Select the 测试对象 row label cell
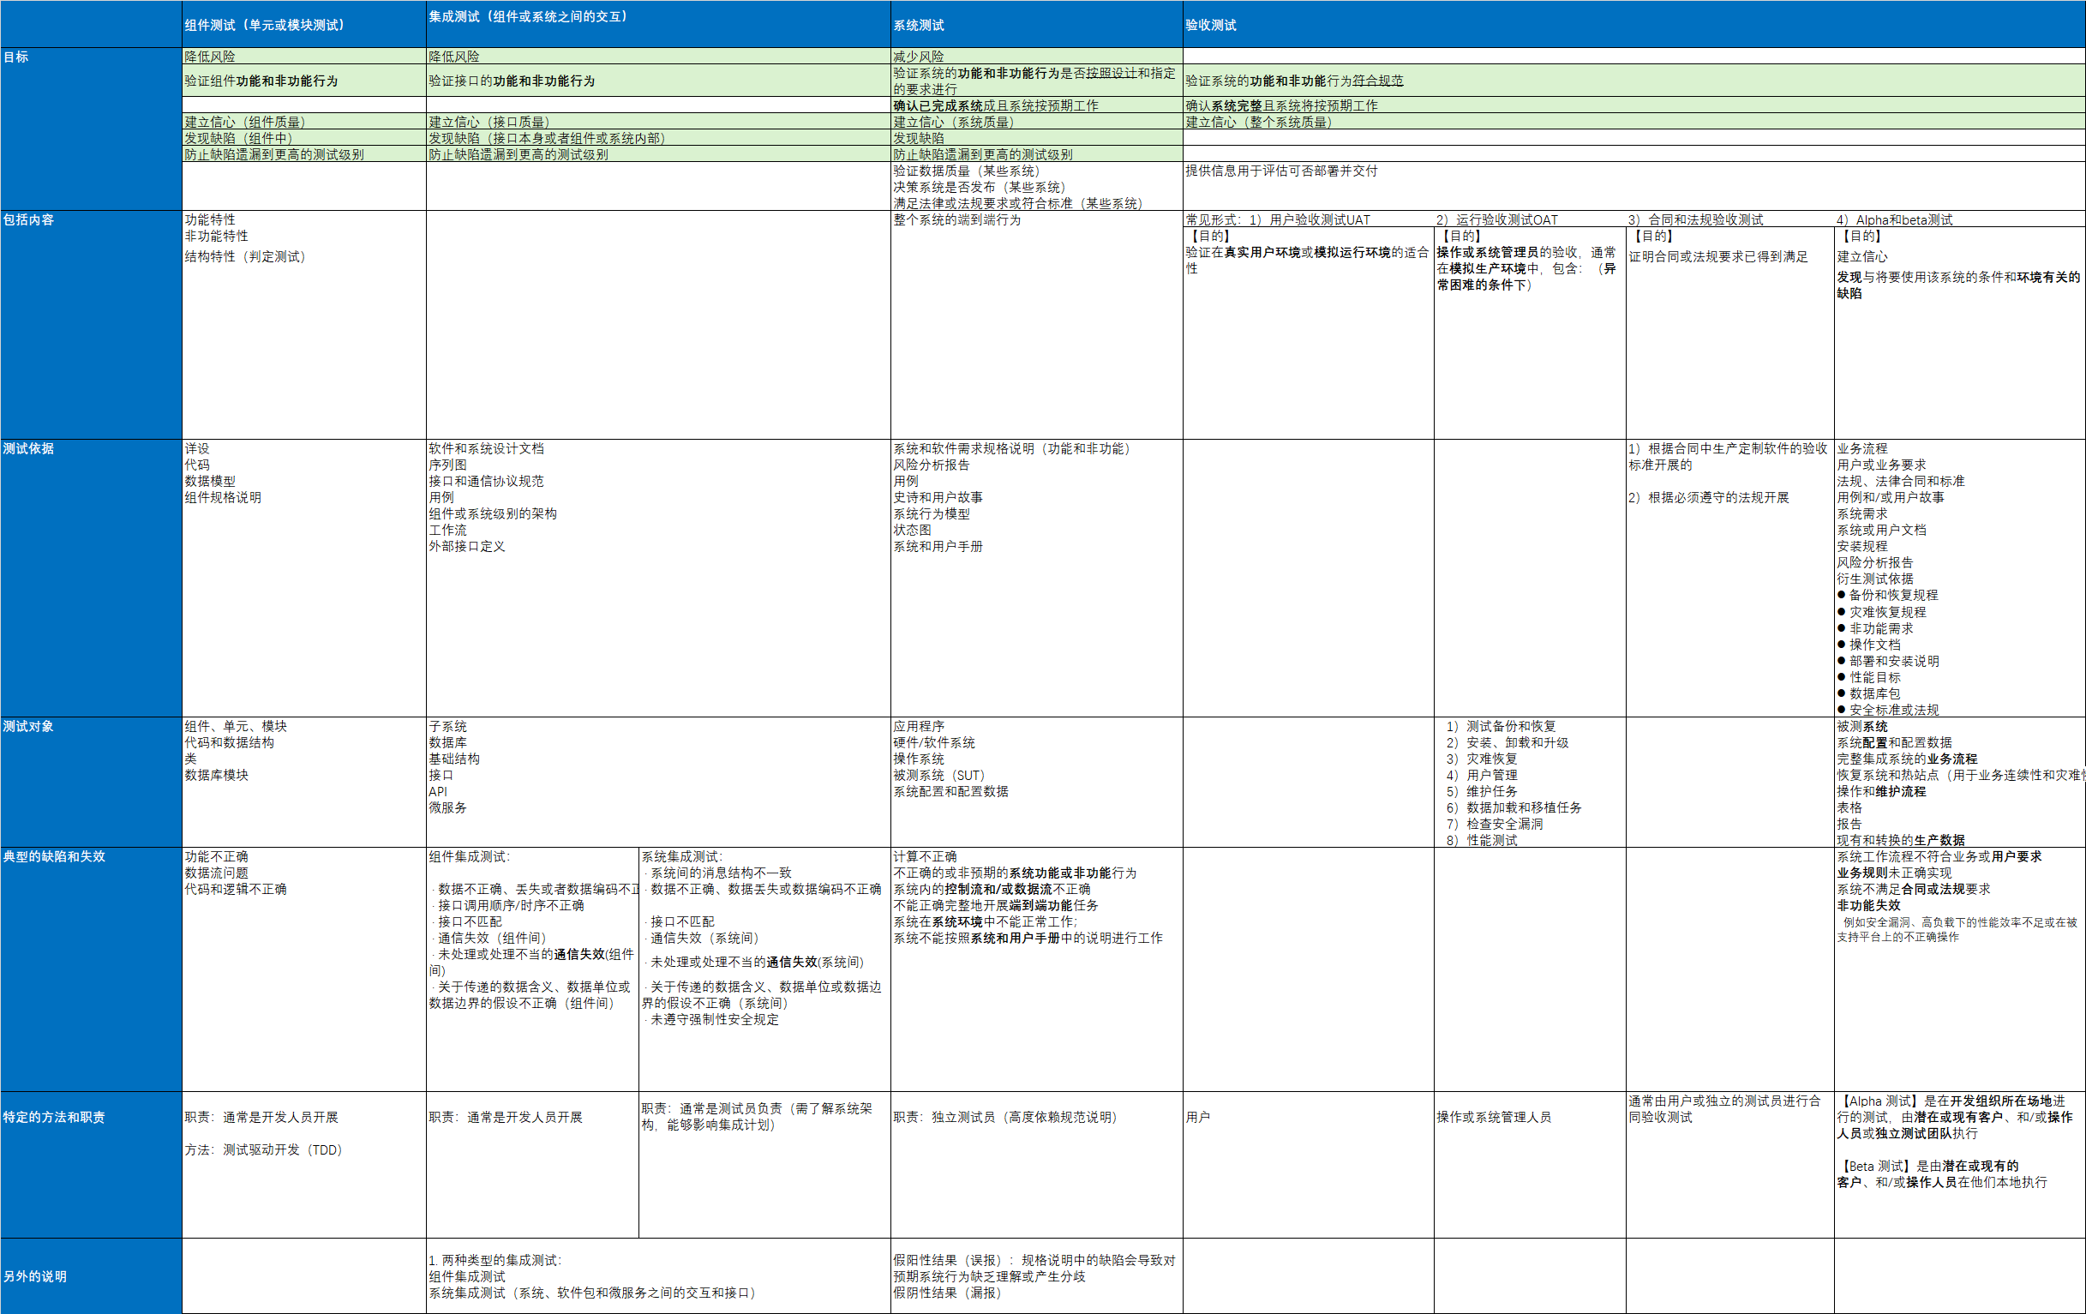This screenshot has width=2086, height=1314. pos(28,727)
